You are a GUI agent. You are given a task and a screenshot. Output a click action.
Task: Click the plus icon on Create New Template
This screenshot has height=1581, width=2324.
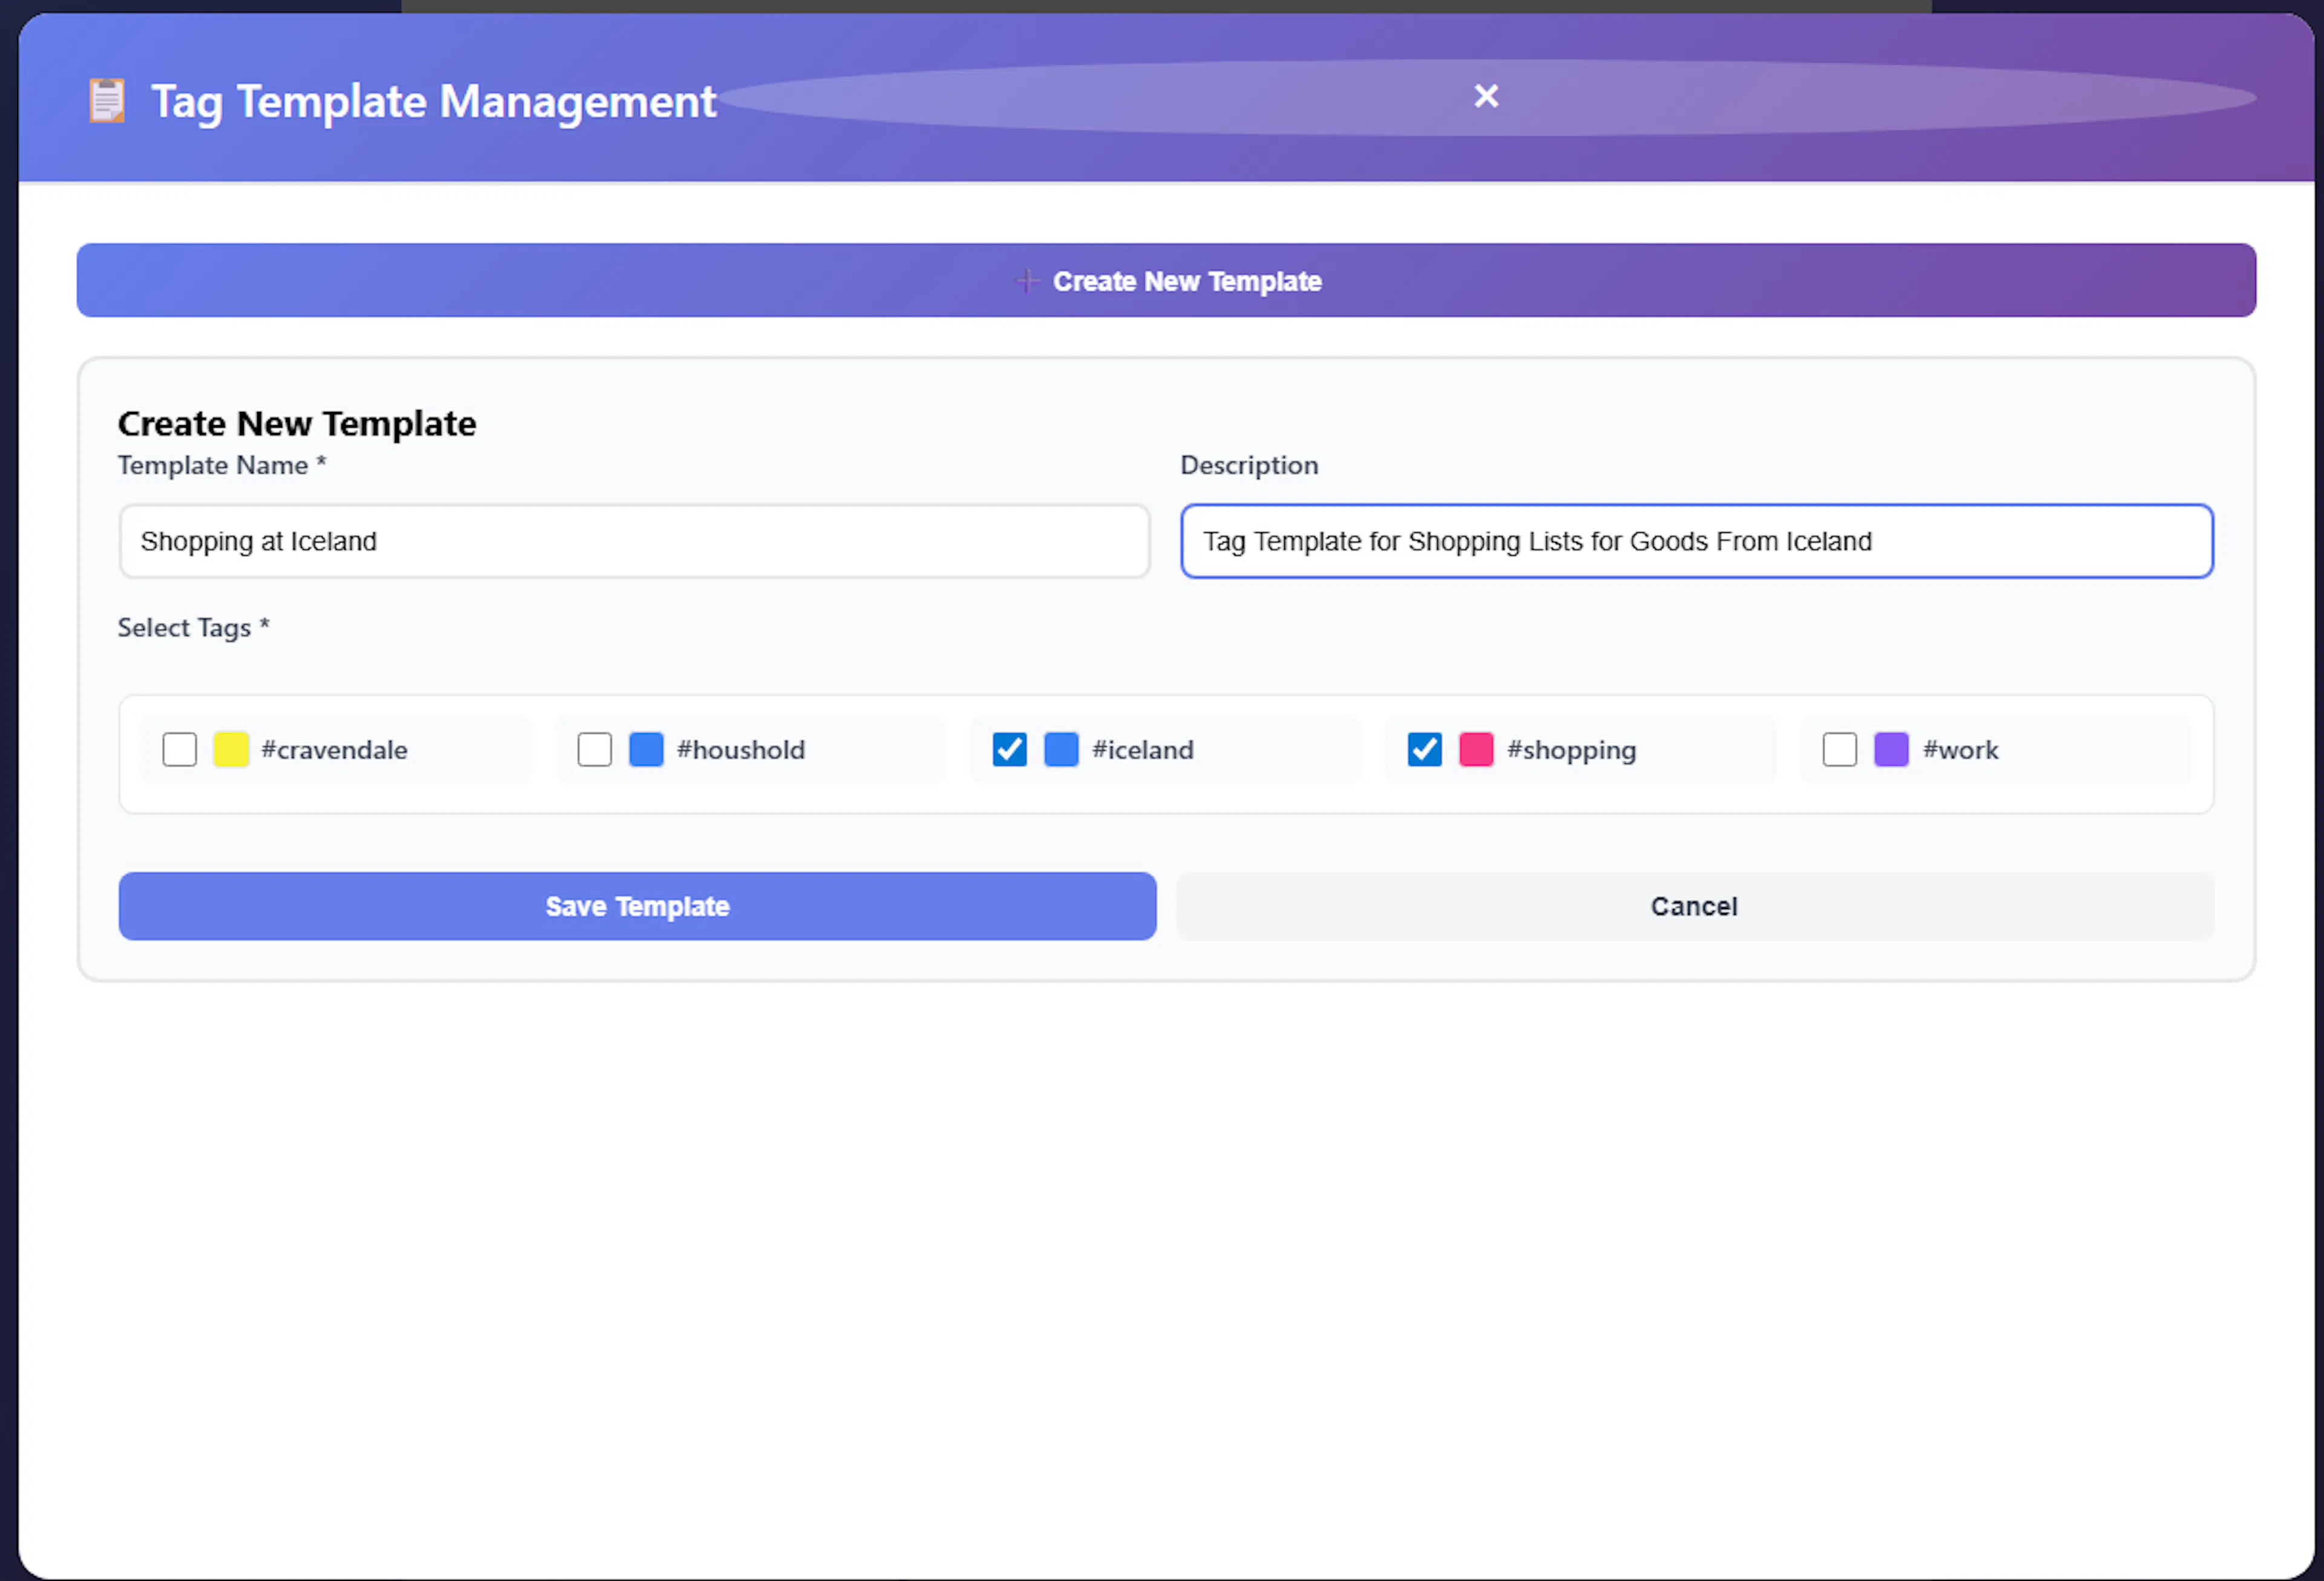(x=1026, y=282)
